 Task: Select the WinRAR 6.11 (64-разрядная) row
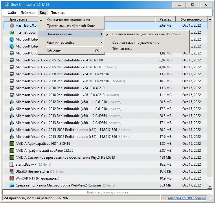pos(105,178)
